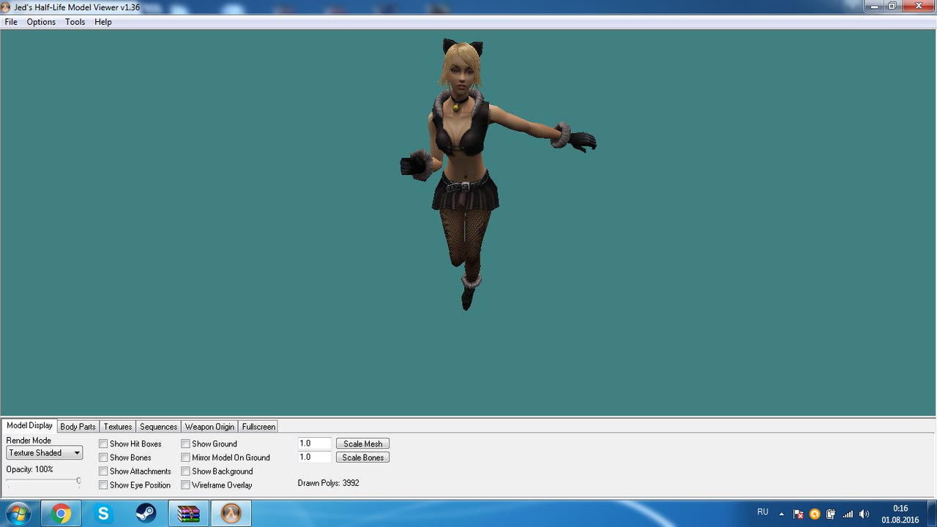Switch to the Weapon Origin tab
Viewport: 937px width, 527px height.
coord(209,427)
